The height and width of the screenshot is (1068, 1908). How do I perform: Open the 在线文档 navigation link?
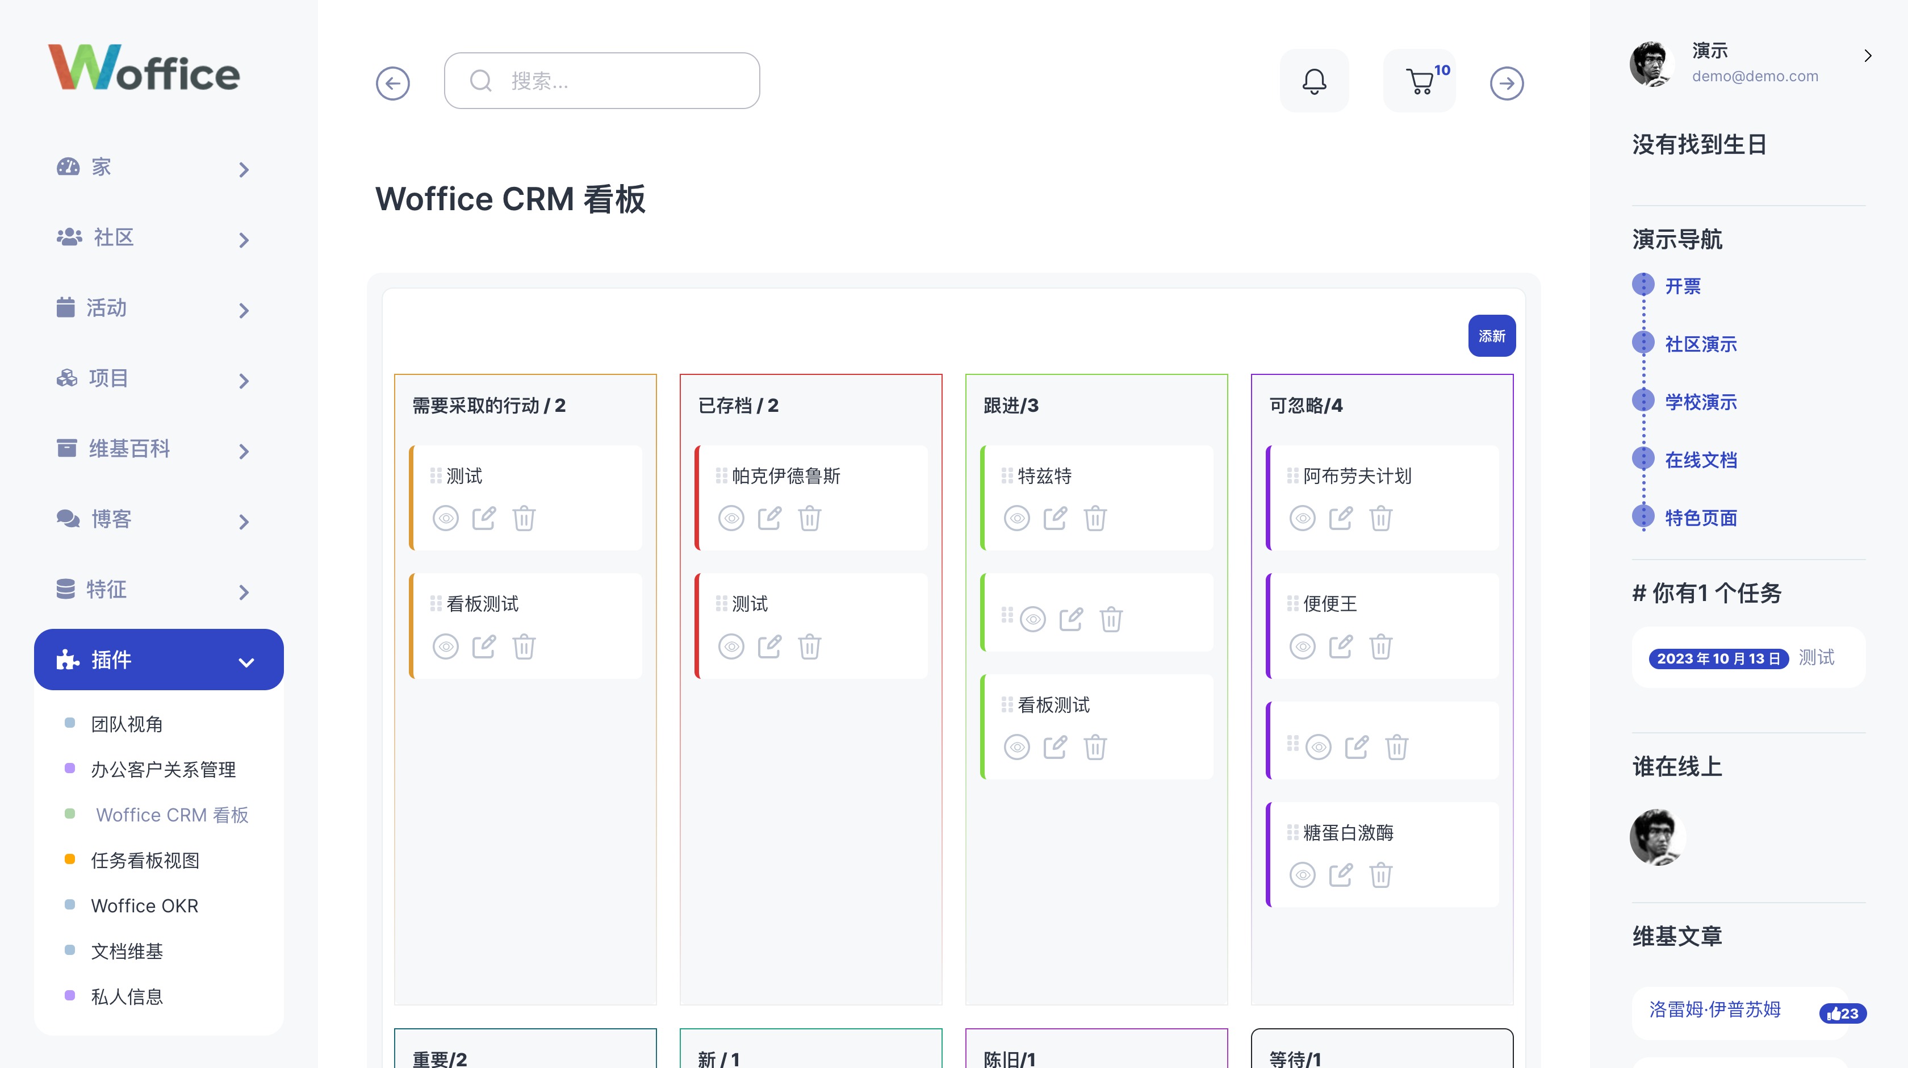[1701, 460]
